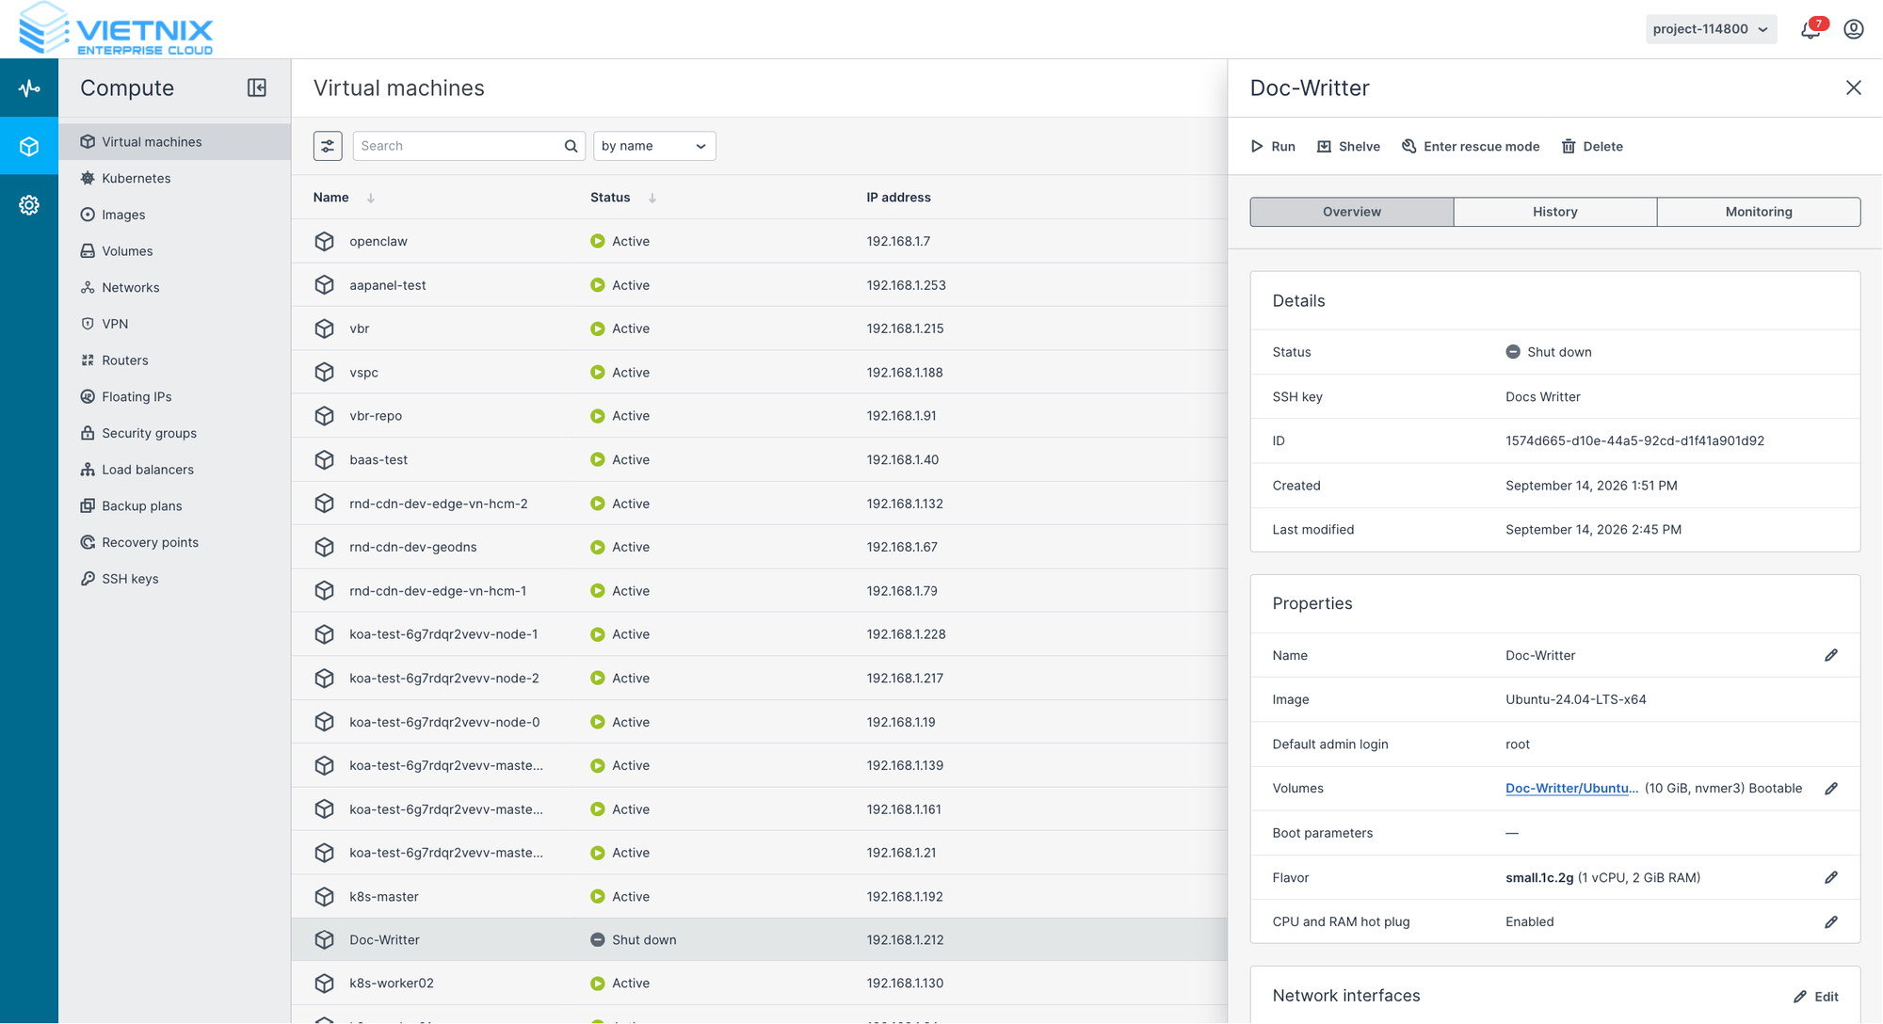Image resolution: width=1883 pixels, height=1024 pixels.
Task: Click the IP address column header
Action: tap(898, 198)
